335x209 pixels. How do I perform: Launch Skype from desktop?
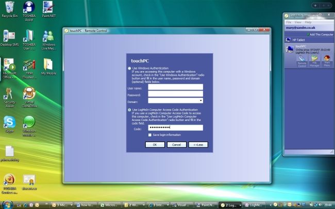coord(9,124)
